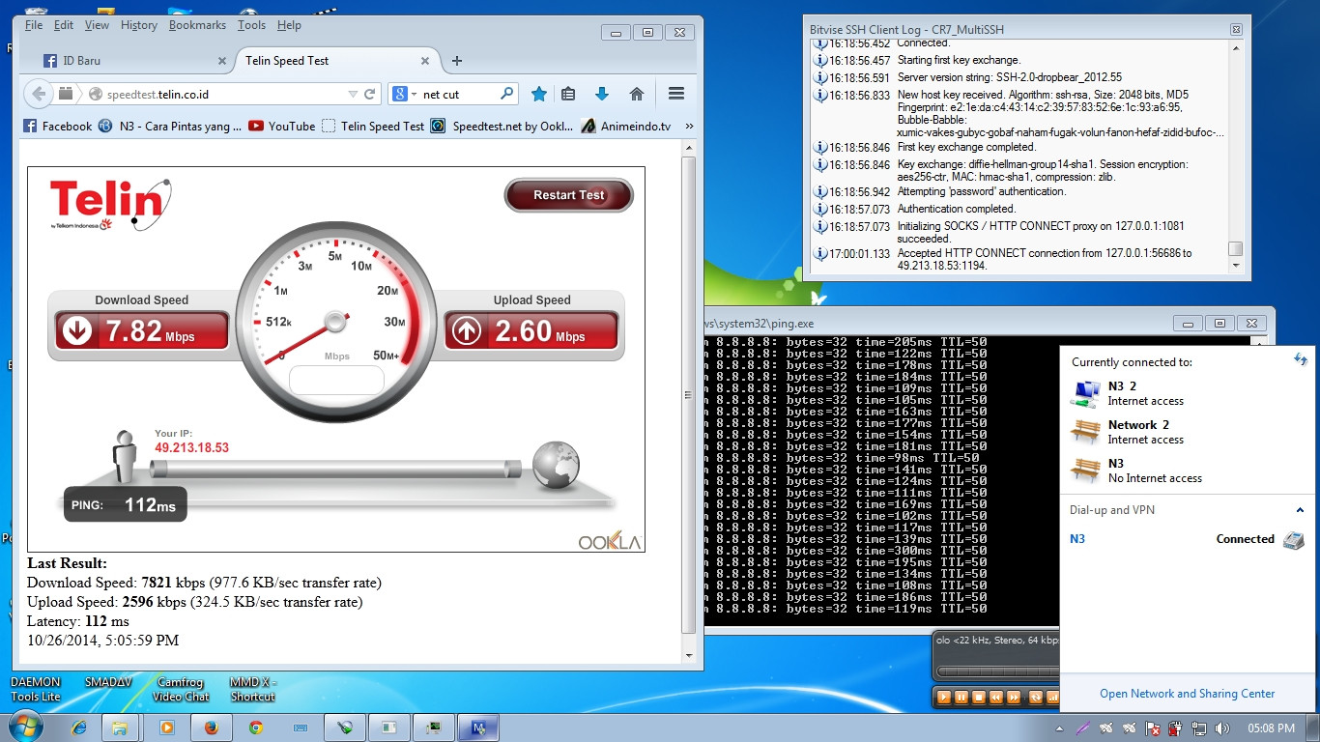The width and height of the screenshot is (1320, 742).
Task: Click search magnifier in search box
Action: (x=506, y=94)
